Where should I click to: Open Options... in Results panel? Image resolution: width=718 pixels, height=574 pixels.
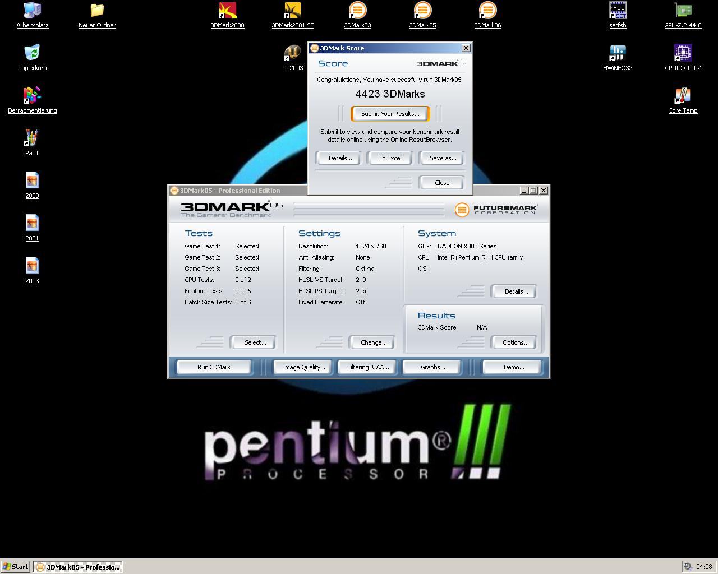(516, 342)
